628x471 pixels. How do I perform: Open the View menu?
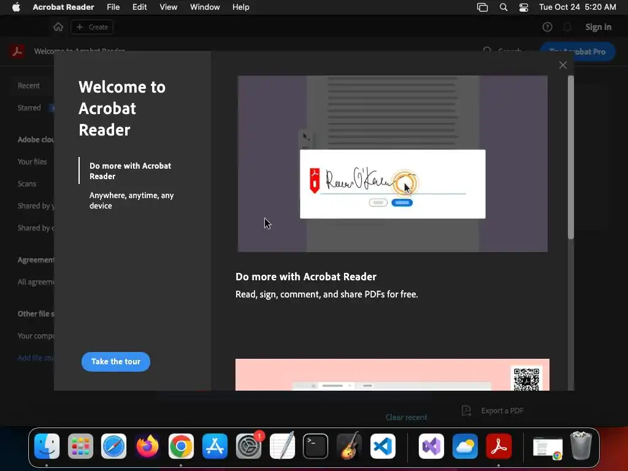point(168,7)
